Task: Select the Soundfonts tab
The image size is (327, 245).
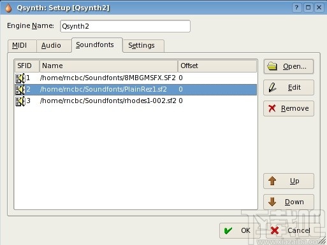Action: [97, 45]
